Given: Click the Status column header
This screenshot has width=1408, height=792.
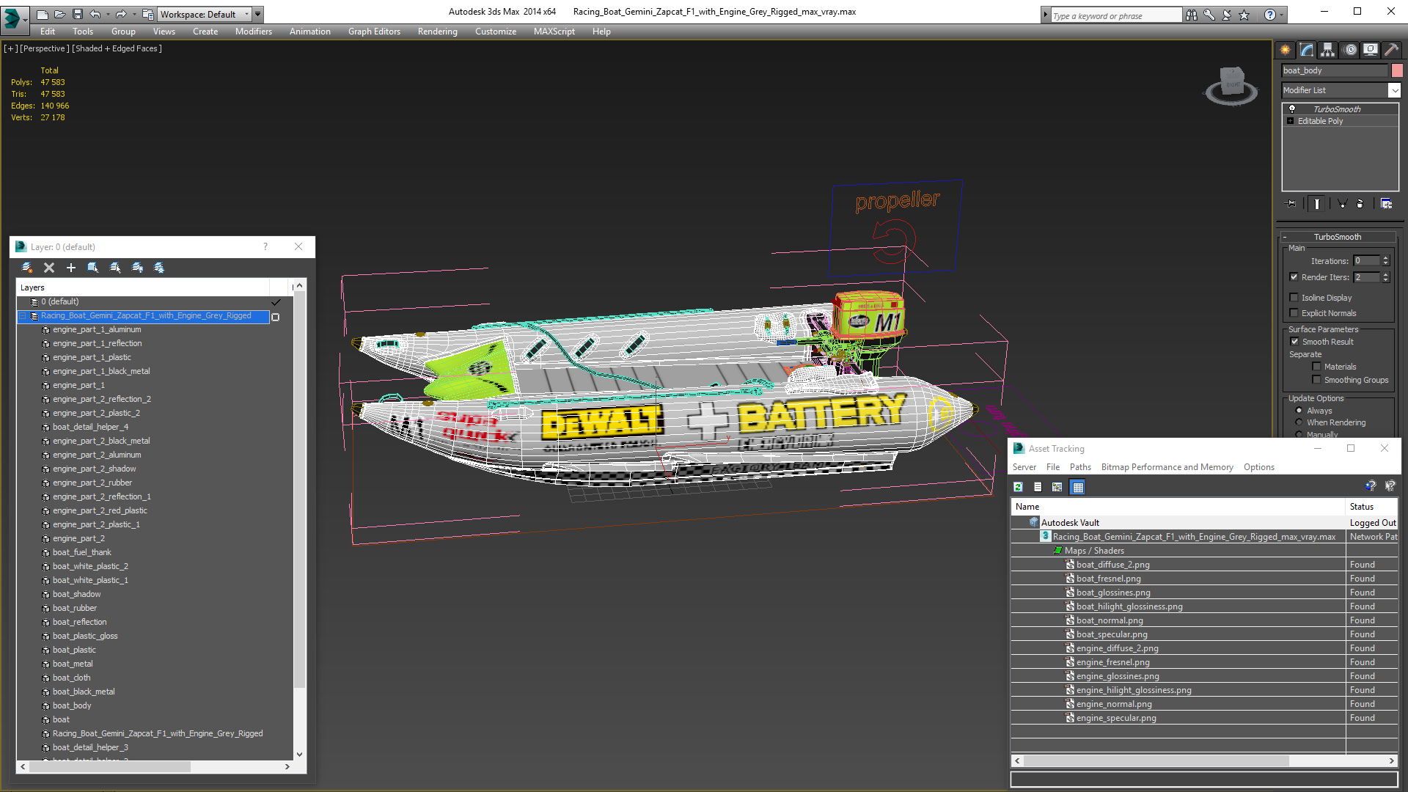Looking at the screenshot, I should point(1371,507).
